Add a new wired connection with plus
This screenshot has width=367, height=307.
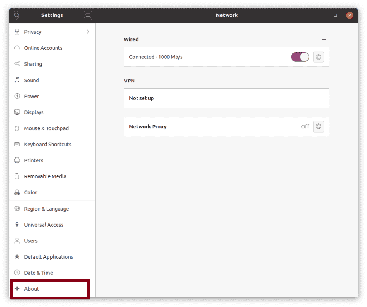(x=324, y=39)
